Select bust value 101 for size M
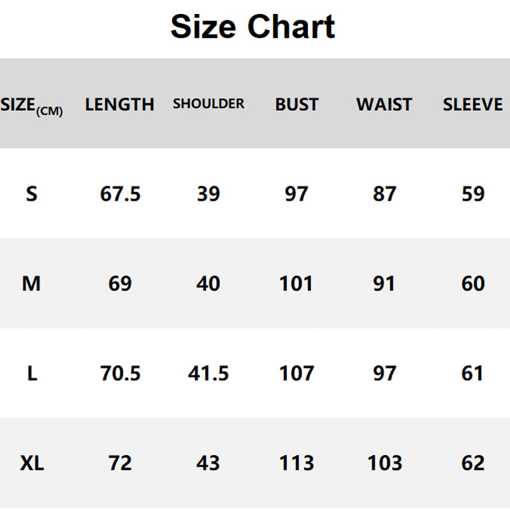Screen dimensions: 510x510 [x=296, y=284]
